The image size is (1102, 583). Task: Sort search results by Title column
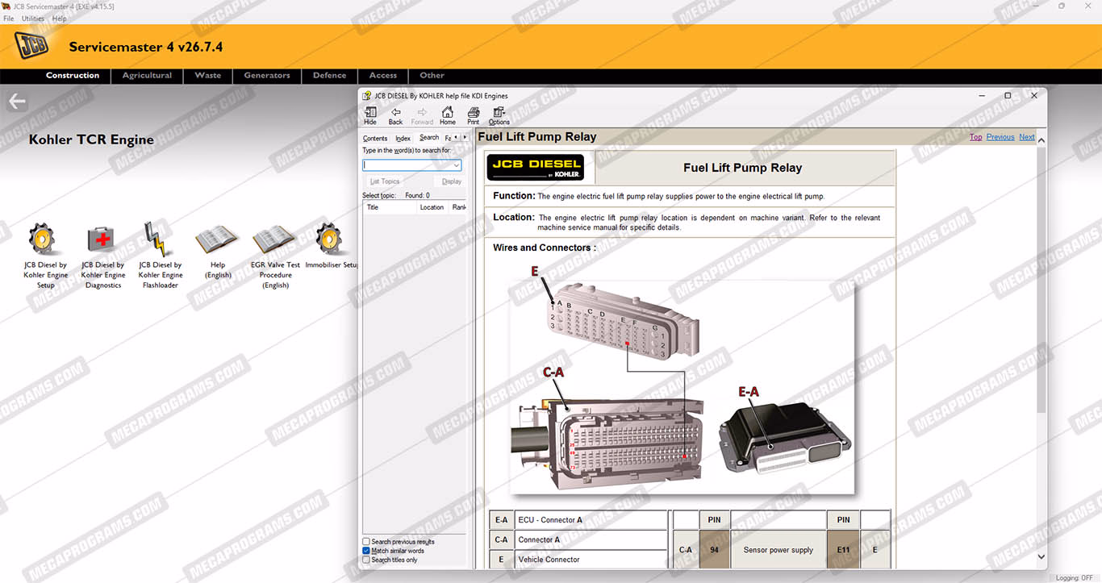pos(390,207)
